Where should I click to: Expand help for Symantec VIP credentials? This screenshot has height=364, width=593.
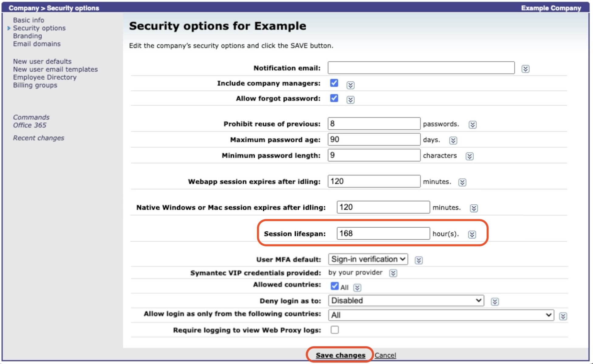pyautogui.click(x=393, y=273)
